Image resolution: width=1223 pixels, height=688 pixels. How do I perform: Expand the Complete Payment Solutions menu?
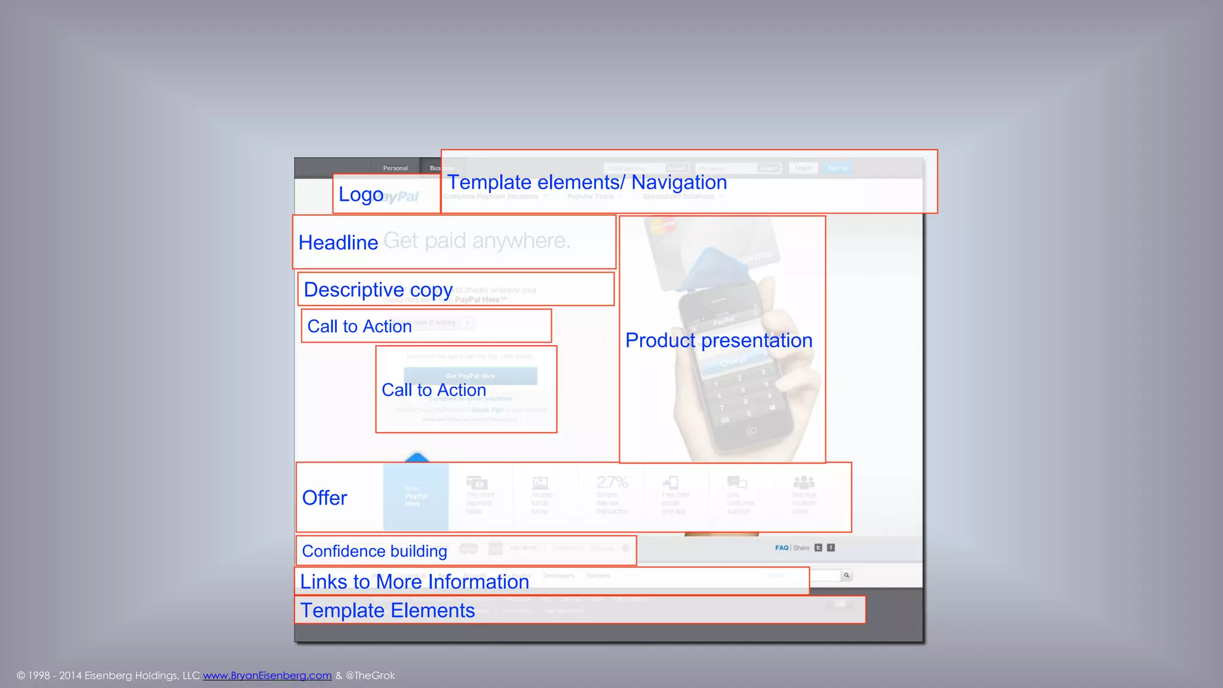point(494,196)
